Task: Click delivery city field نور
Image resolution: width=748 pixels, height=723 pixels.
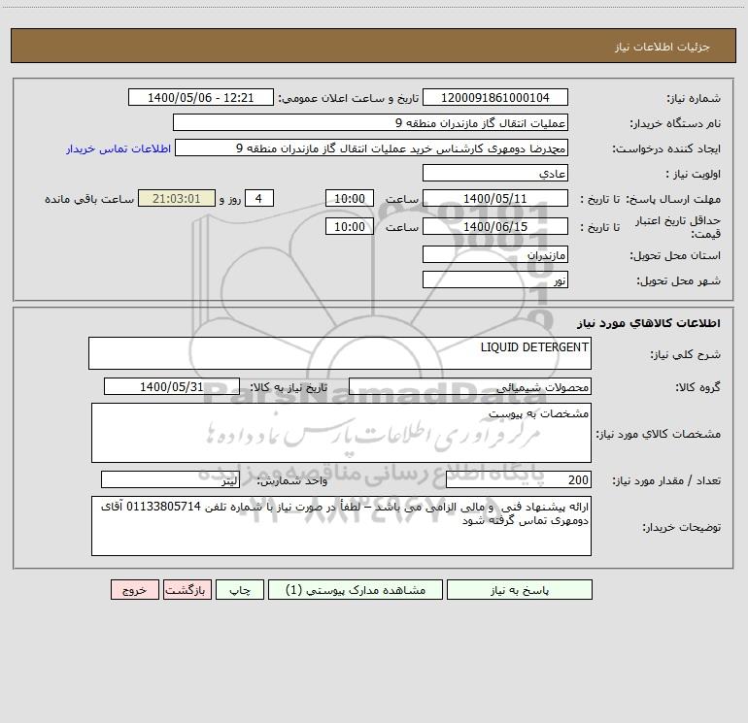Action: click(x=495, y=279)
